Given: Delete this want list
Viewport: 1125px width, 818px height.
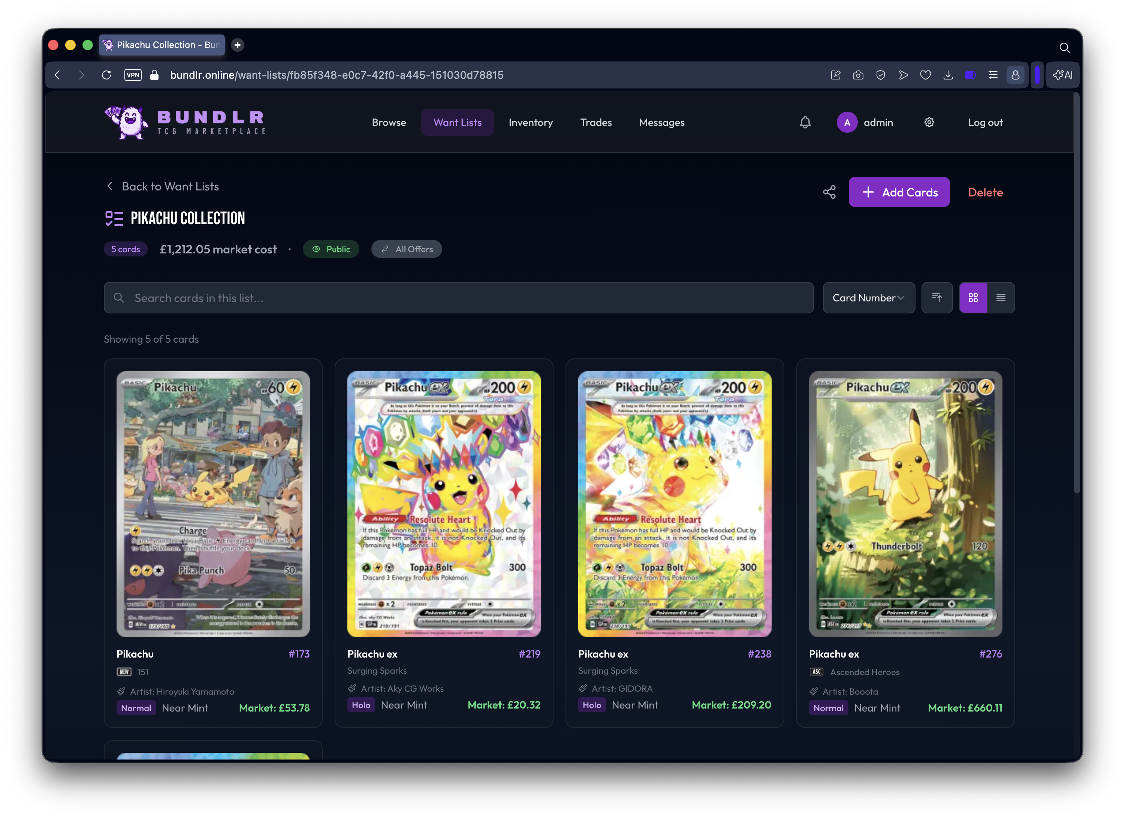Looking at the screenshot, I should pyautogui.click(x=985, y=192).
